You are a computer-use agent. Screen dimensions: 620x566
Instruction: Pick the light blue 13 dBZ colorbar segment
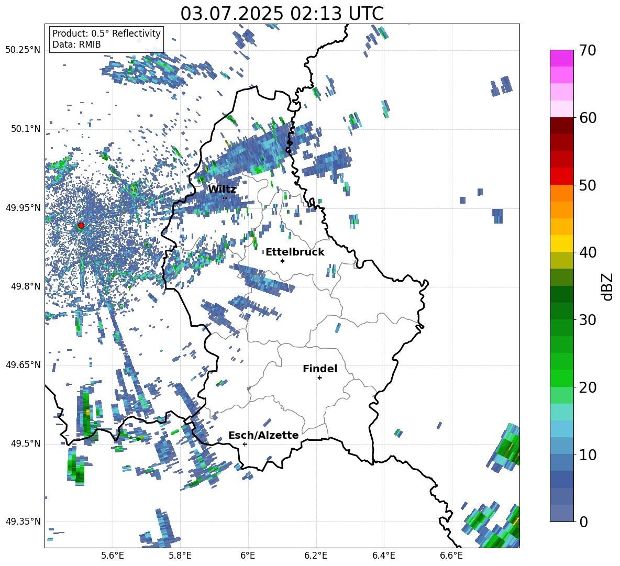click(561, 429)
